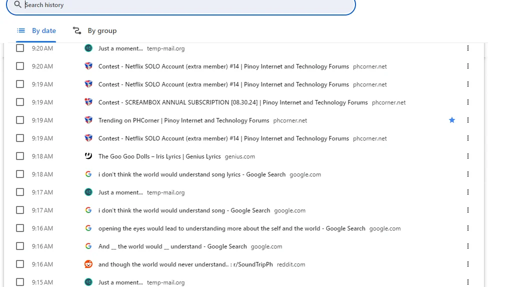This screenshot has width=512, height=287.
Task: Open more actions for And __ the world search
Action: [x=468, y=246]
